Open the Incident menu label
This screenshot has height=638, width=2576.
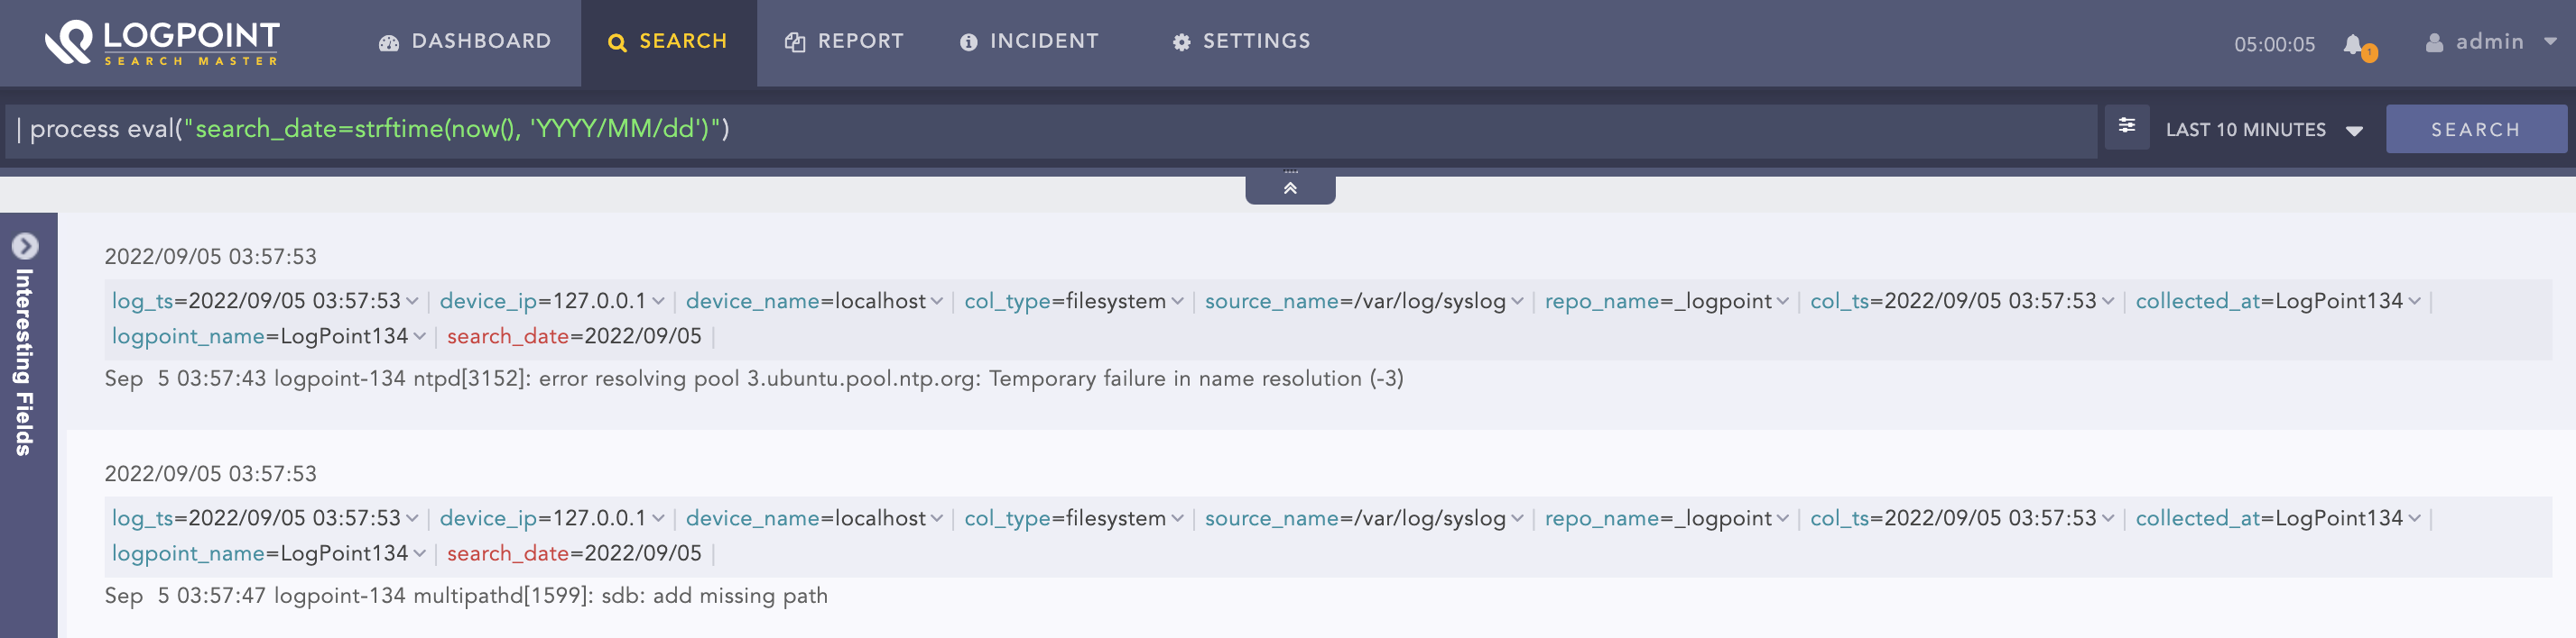[1044, 42]
